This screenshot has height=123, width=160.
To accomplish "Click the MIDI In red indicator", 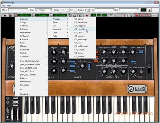I will [x=87, y=16].
